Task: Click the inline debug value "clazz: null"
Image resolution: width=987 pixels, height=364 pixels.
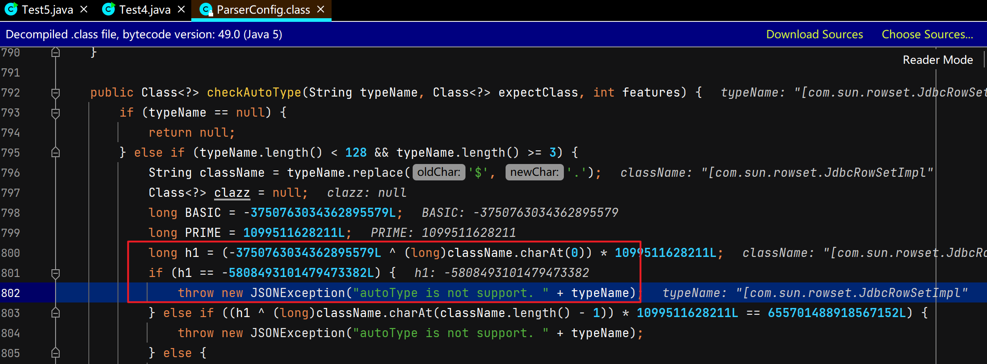Action: [367, 193]
